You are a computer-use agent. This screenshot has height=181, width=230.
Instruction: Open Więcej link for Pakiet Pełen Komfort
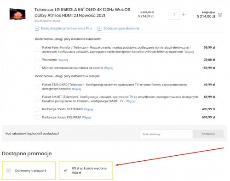click(189, 52)
